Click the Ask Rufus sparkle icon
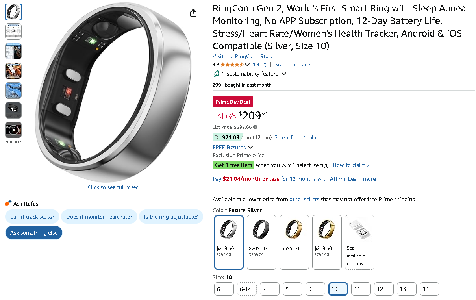This screenshot has height=300, width=476. pyautogui.click(x=8, y=203)
